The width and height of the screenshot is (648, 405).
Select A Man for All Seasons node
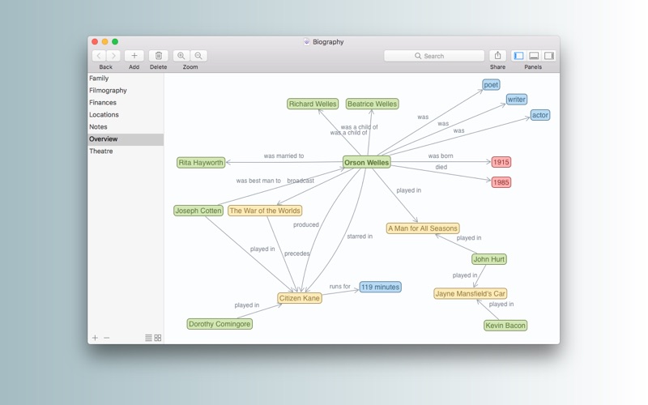(x=423, y=228)
